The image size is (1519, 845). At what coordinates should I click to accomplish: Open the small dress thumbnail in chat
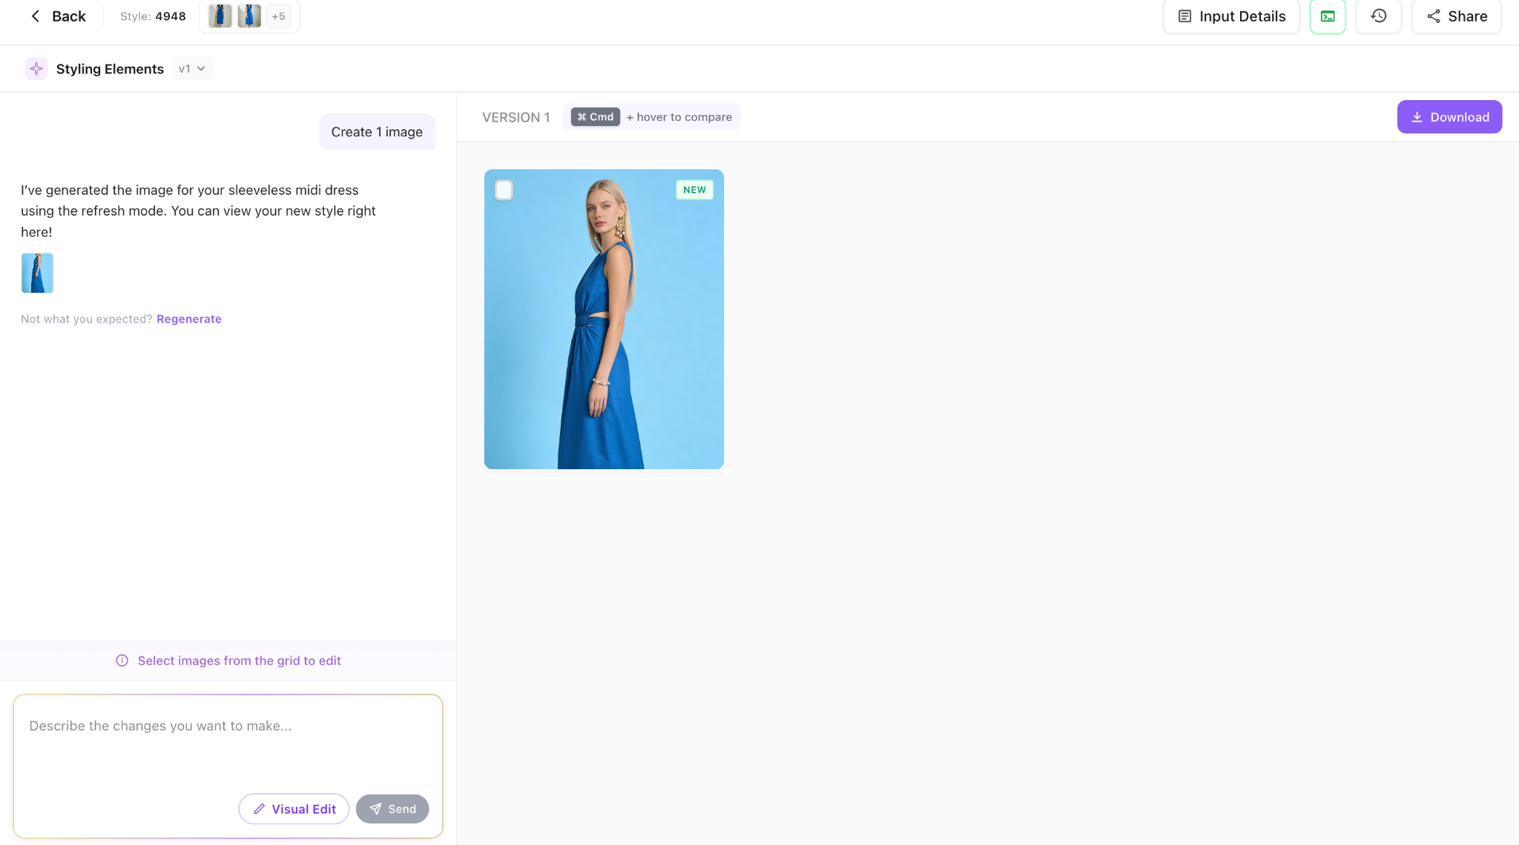pos(37,273)
